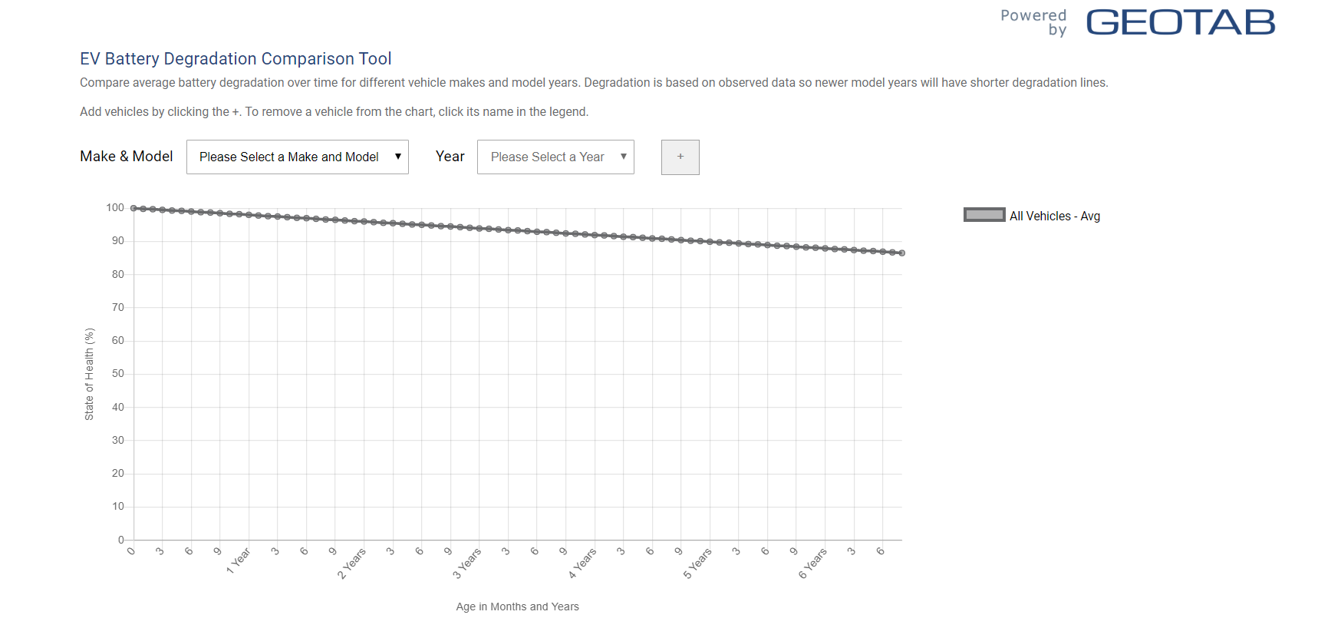Click the Make and Model dropdown arrow

pos(398,157)
